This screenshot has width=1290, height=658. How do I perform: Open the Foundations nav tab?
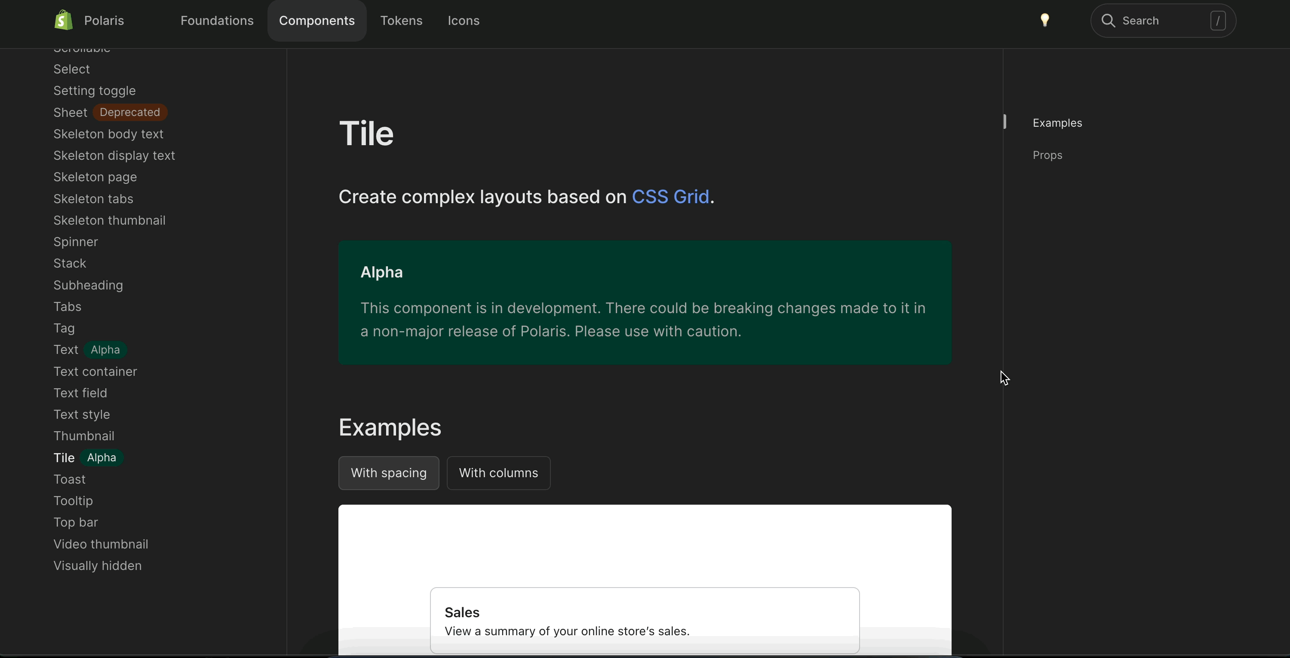pyautogui.click(x=217, y=21)
